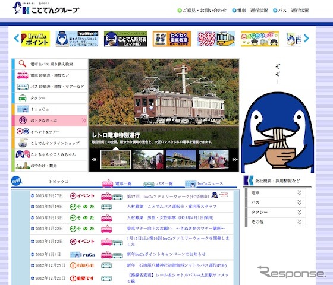Select 電車＆バス 乗り換え検索 menu item
The width and height of the screenshot is (333, 285).
tap(51, 64)
